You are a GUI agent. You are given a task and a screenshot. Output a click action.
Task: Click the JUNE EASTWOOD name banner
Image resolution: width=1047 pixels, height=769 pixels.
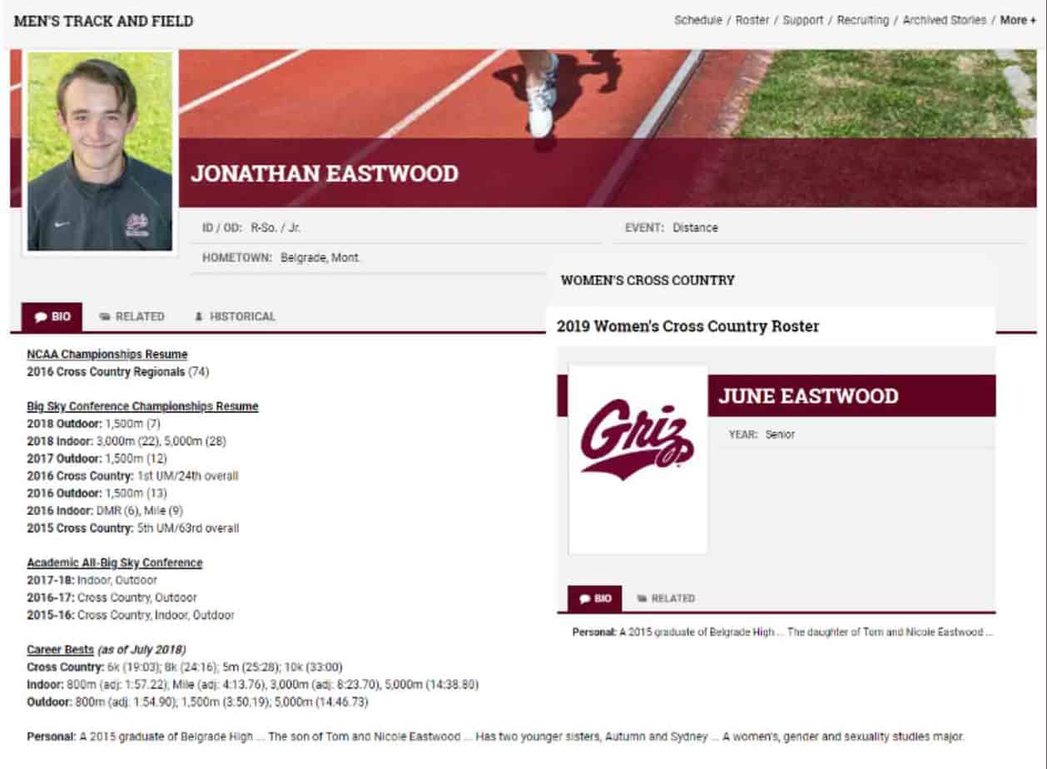click(x=808, y=395)
